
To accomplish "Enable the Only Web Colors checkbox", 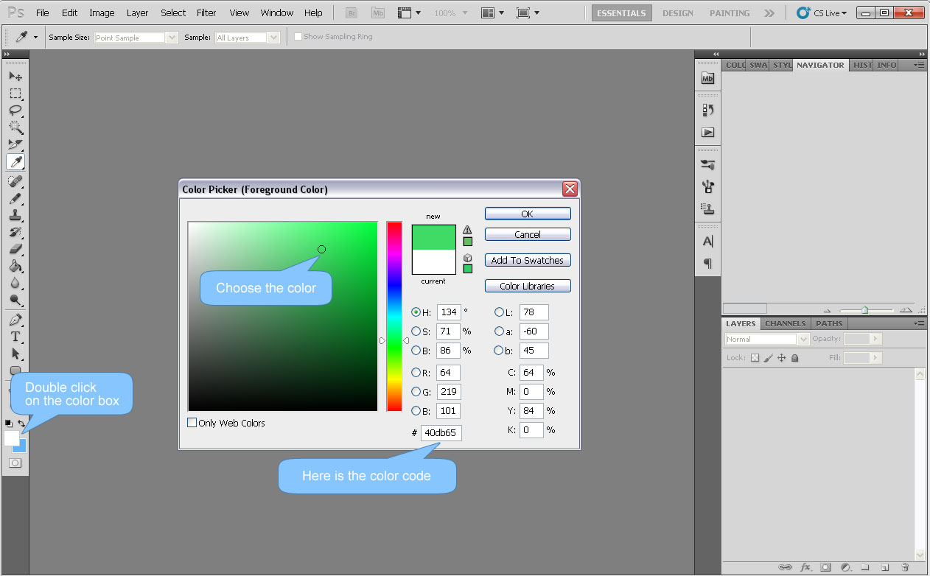I will click(x=192, y=422).
